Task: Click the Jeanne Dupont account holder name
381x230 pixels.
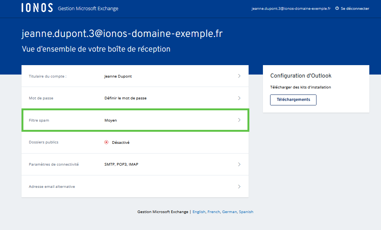Action: (x=118, y=76)
